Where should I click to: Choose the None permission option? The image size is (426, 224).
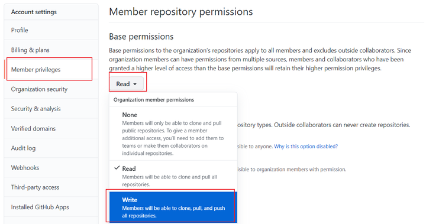click(173, 134)
